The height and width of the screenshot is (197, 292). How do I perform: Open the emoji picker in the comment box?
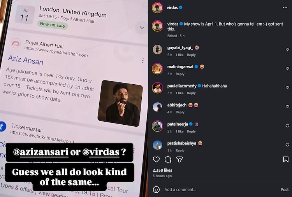tap(156, 190)
